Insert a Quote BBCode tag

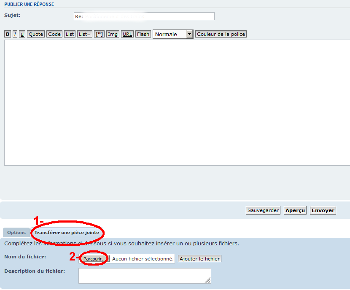pos(36,34)
